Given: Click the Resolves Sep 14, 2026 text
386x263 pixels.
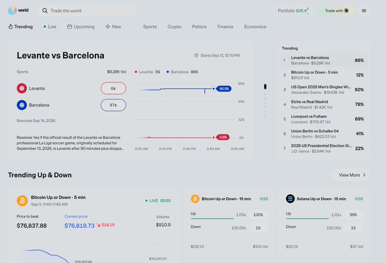Looking at the screenshot, I should point(36,120).
